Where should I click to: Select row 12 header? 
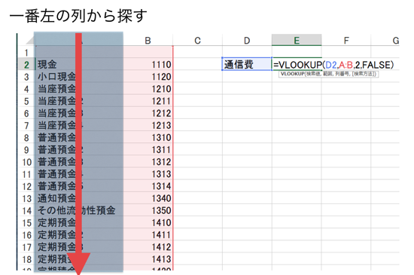coord(26,186)
